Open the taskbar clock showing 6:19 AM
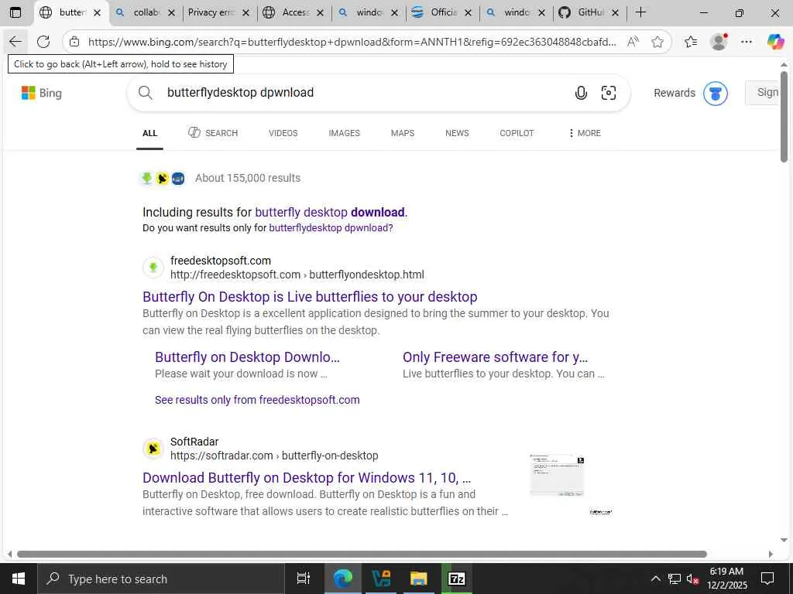Screen dimensions: 793x594 click(x=726, y=579)
